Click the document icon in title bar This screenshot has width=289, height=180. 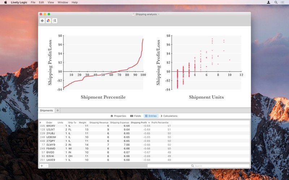point(133,14)
